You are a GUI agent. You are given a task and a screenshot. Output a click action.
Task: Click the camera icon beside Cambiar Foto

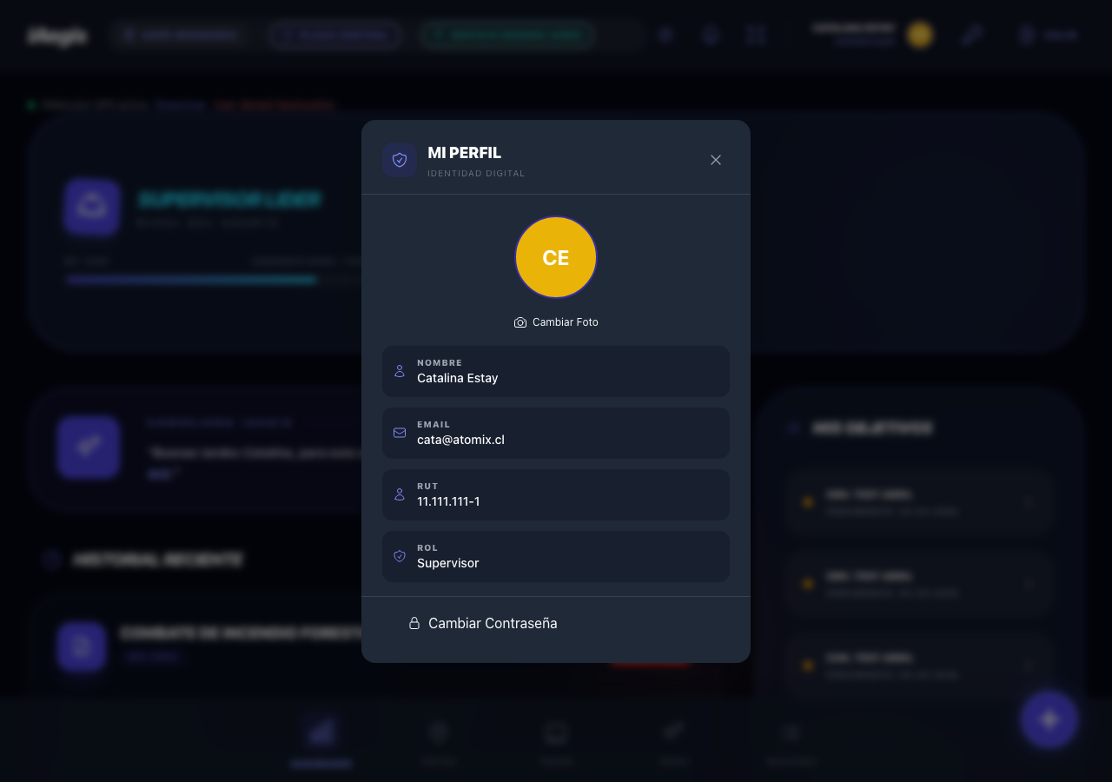pyautogui.click(x=520, y=321)
